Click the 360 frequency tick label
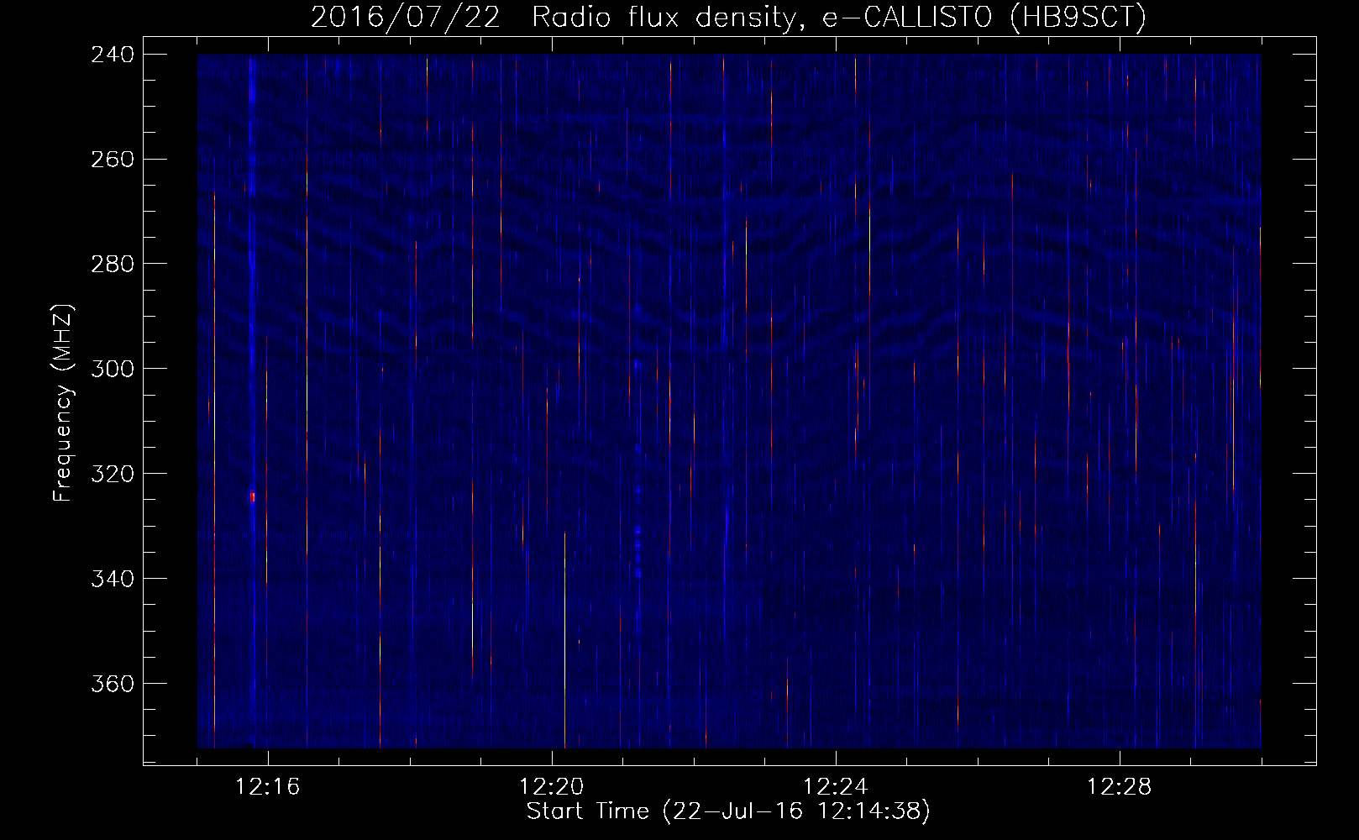This screenshot has width=1359, height=840. point(113,685)
